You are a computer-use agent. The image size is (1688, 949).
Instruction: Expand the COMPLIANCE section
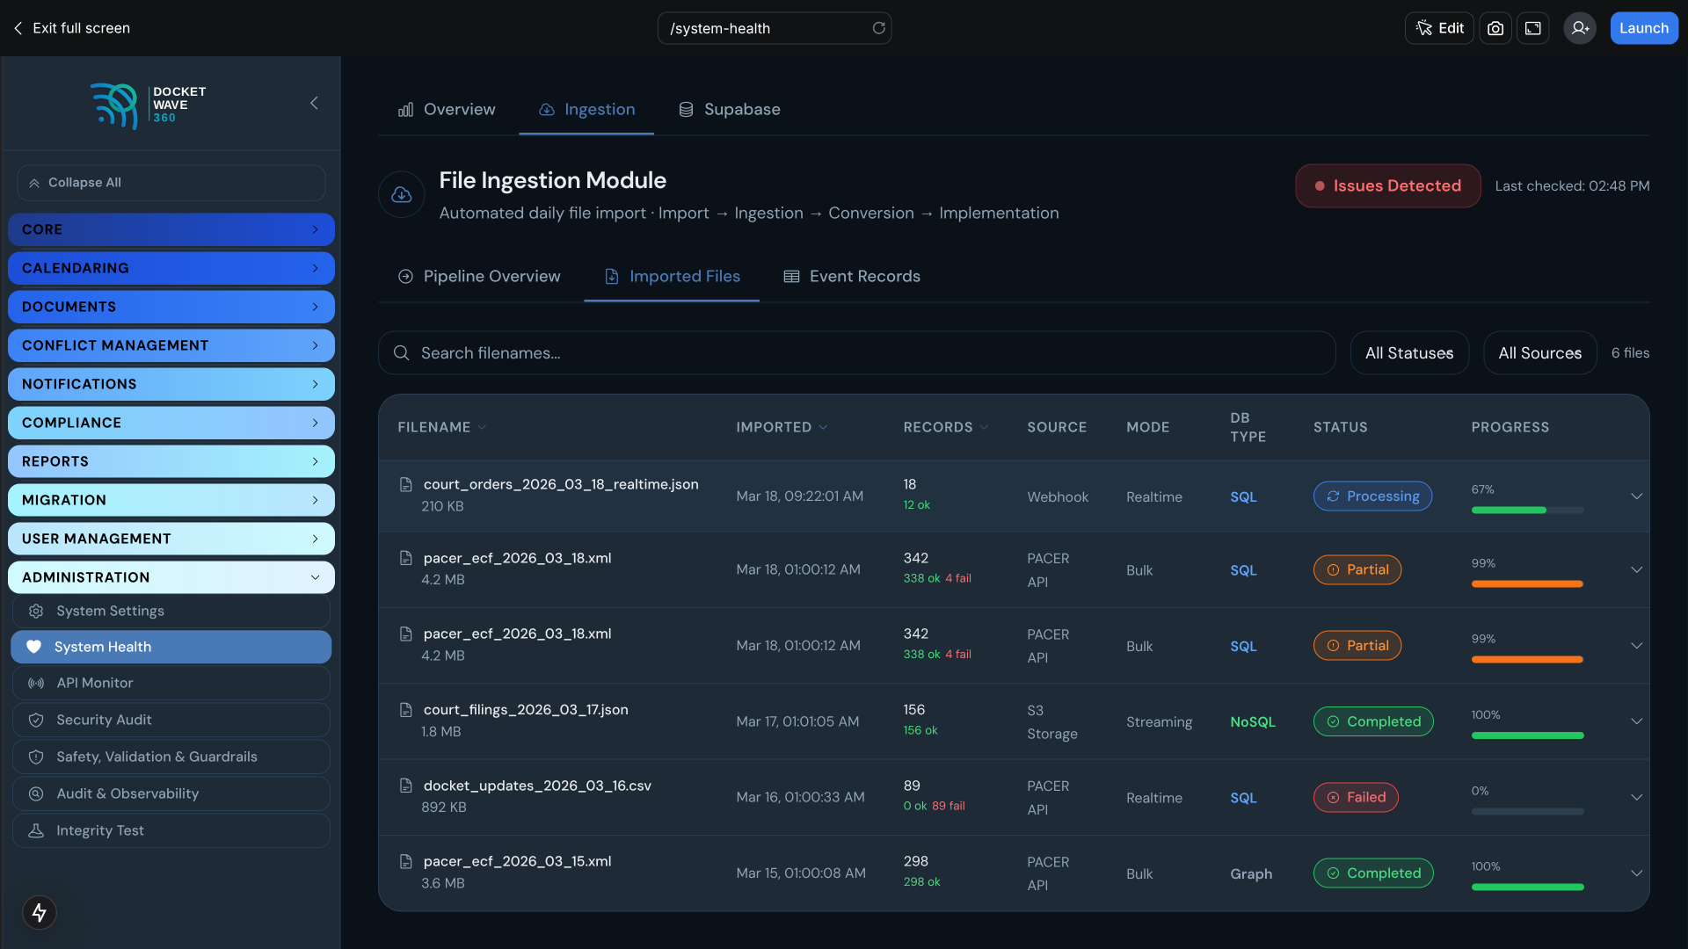point(171,423)
